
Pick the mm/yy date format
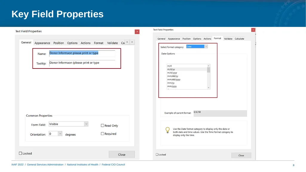click(x=187, y=83)
